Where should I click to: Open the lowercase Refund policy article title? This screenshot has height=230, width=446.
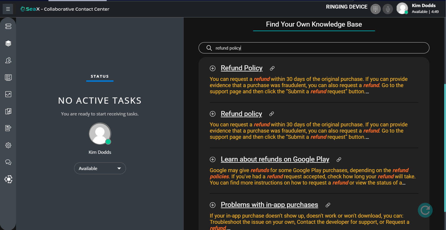pyautogui.click(x=241, y=114)
